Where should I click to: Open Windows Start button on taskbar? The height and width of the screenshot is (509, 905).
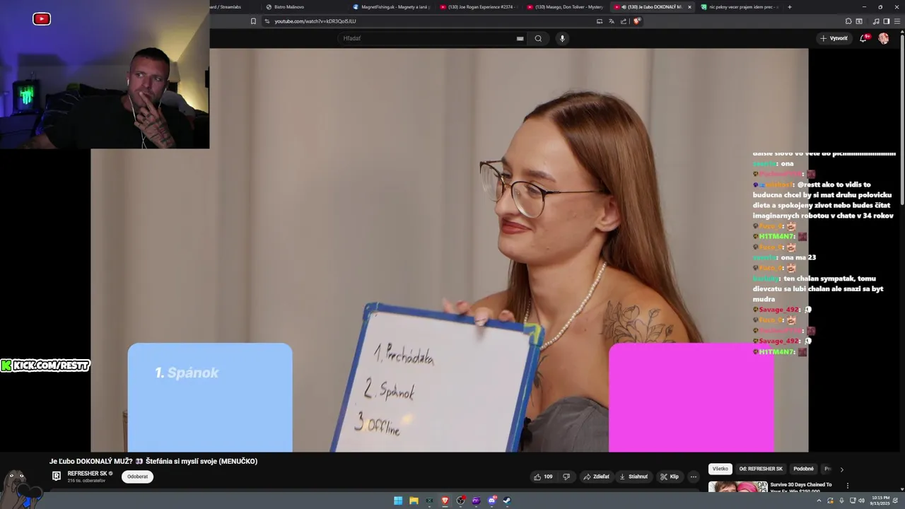point(398,501)
